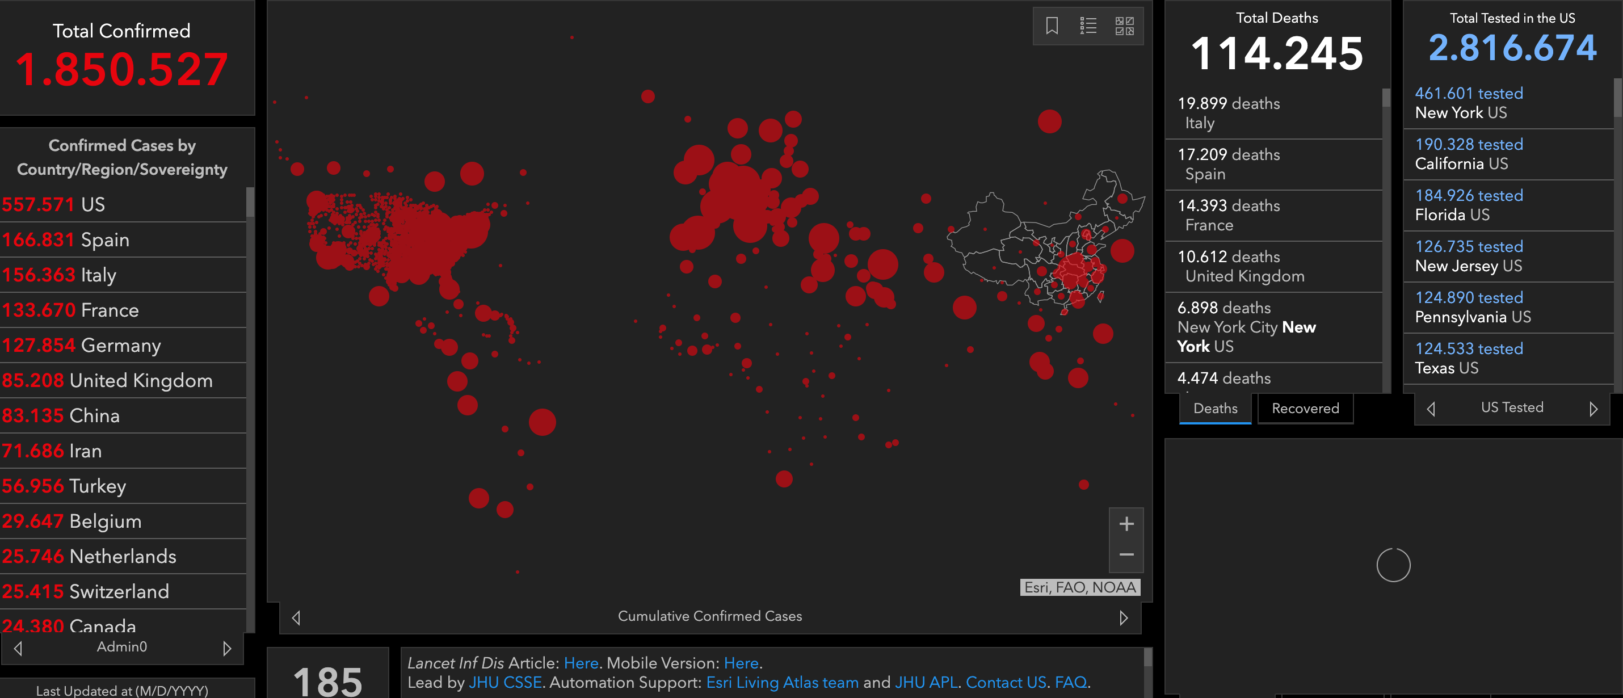Viewport: 1623px width, 698px height.
Task: Click left arrow next to Admin0
Action: (x=18, y=648)
